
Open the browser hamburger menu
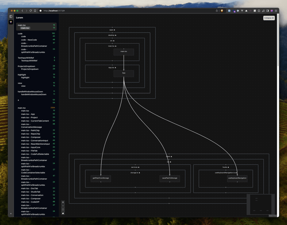(276, 11)
